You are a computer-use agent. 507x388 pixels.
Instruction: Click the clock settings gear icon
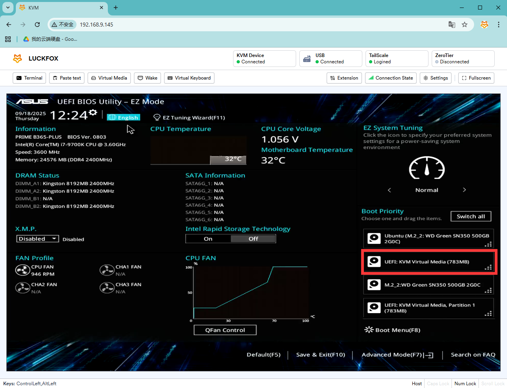coord(93,113)
